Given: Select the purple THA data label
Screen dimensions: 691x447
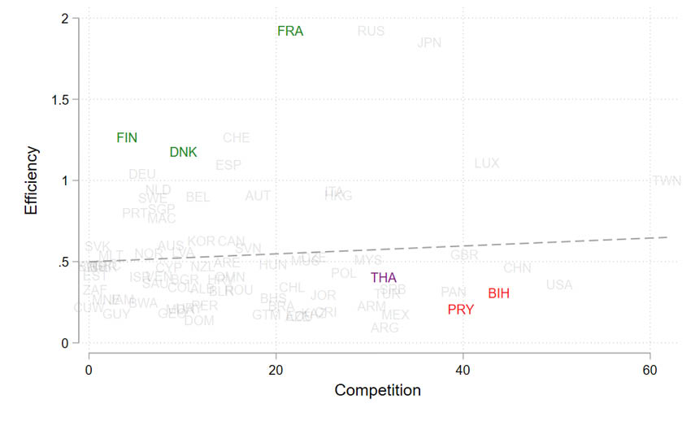Looking at the screenshot, I should [x=384, y=277].
